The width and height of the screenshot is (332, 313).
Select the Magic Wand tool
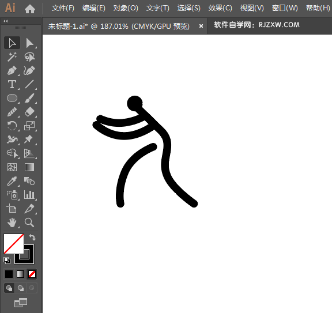pos(12,57)
